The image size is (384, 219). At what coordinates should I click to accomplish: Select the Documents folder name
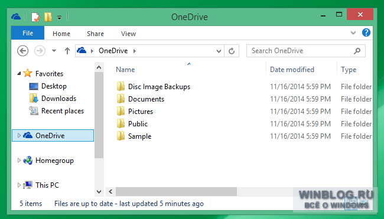tap(146, 99)
